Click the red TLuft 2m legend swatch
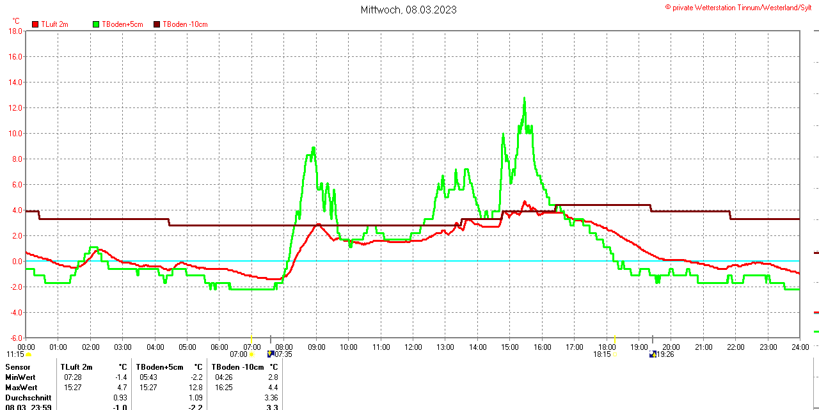Viewport: 819px width, 410px height. coord(36,24)
